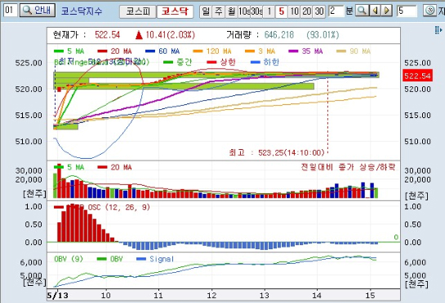Click the volume panel 5 MA legend
The height and width of the screenshot is (303, 445).
(69, 167)
